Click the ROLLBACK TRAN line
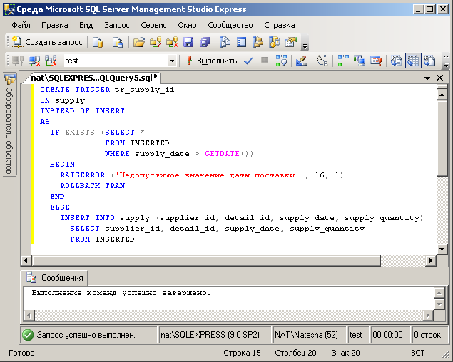Image resolution: width=453 pixels, height=362 pixels. (x=93, y=185)
